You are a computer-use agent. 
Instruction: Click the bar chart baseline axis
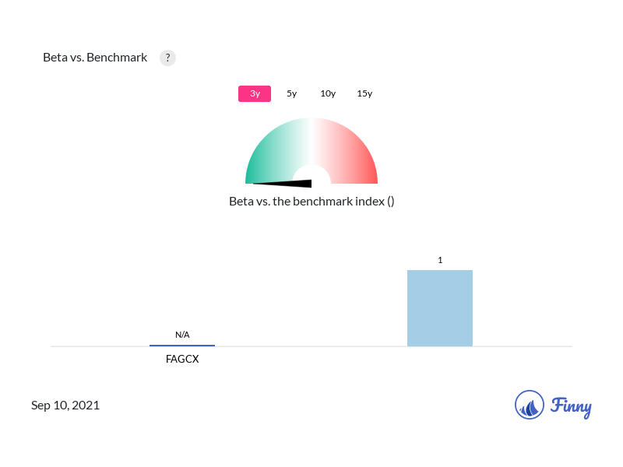[x=311, y=346]
